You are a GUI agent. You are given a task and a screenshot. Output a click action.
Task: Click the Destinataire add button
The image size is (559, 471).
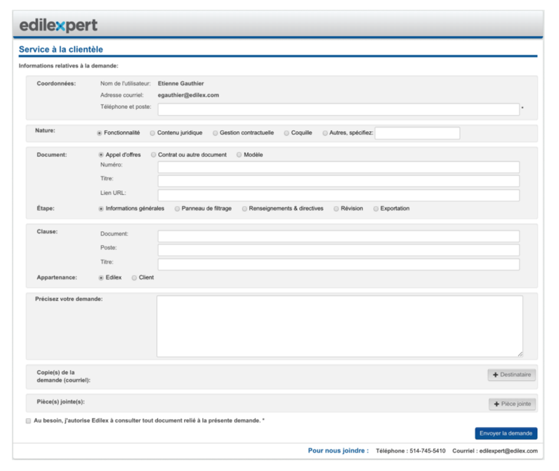click(512, 375)
